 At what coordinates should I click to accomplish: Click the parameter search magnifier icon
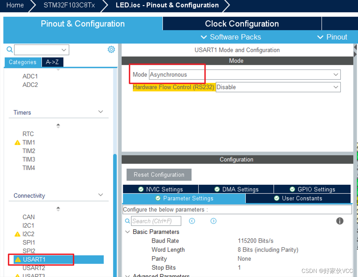128,221
